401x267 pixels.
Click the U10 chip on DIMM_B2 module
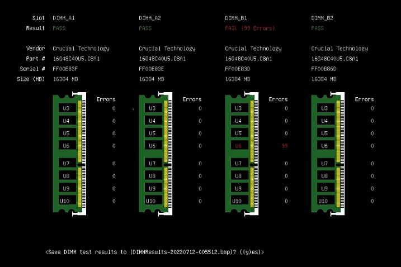326,201
